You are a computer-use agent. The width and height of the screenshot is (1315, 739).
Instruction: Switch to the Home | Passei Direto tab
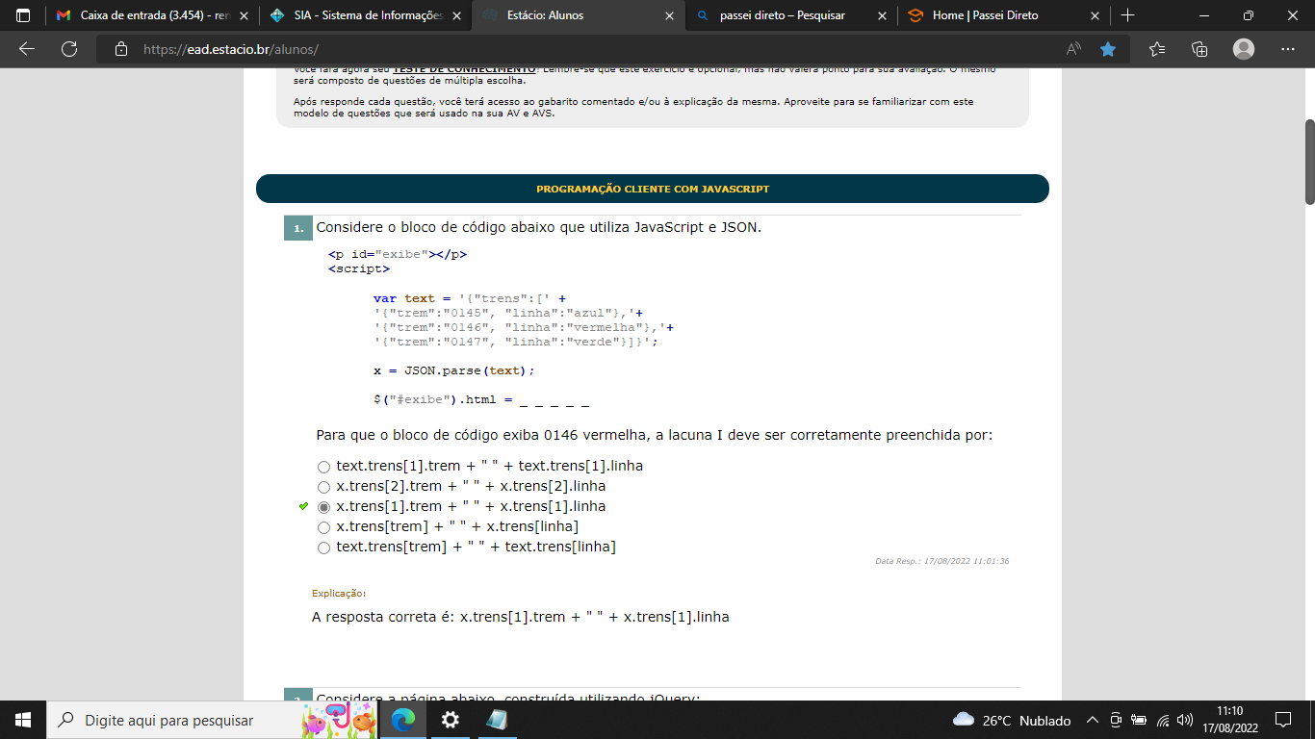coord(1004,15)
